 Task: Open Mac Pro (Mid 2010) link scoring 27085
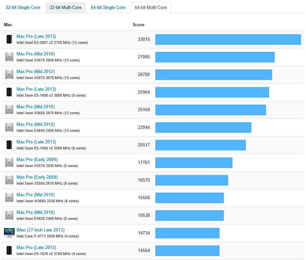[x=36, y=54]
